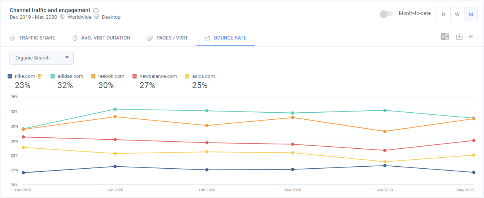Click the Desktop monitor icon
This screenshot has height=198, width=484.
[97, 17]
